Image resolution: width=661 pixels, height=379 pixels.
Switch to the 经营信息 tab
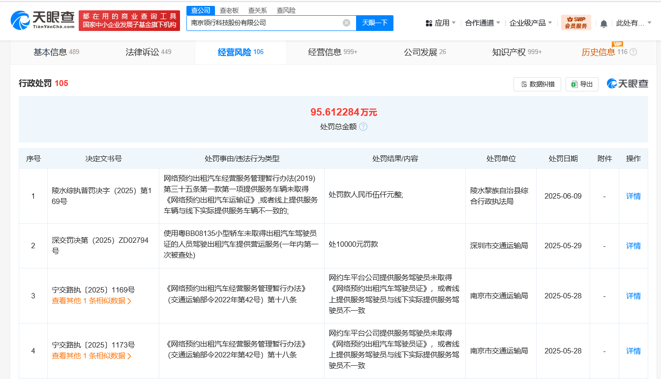point(333,52)
